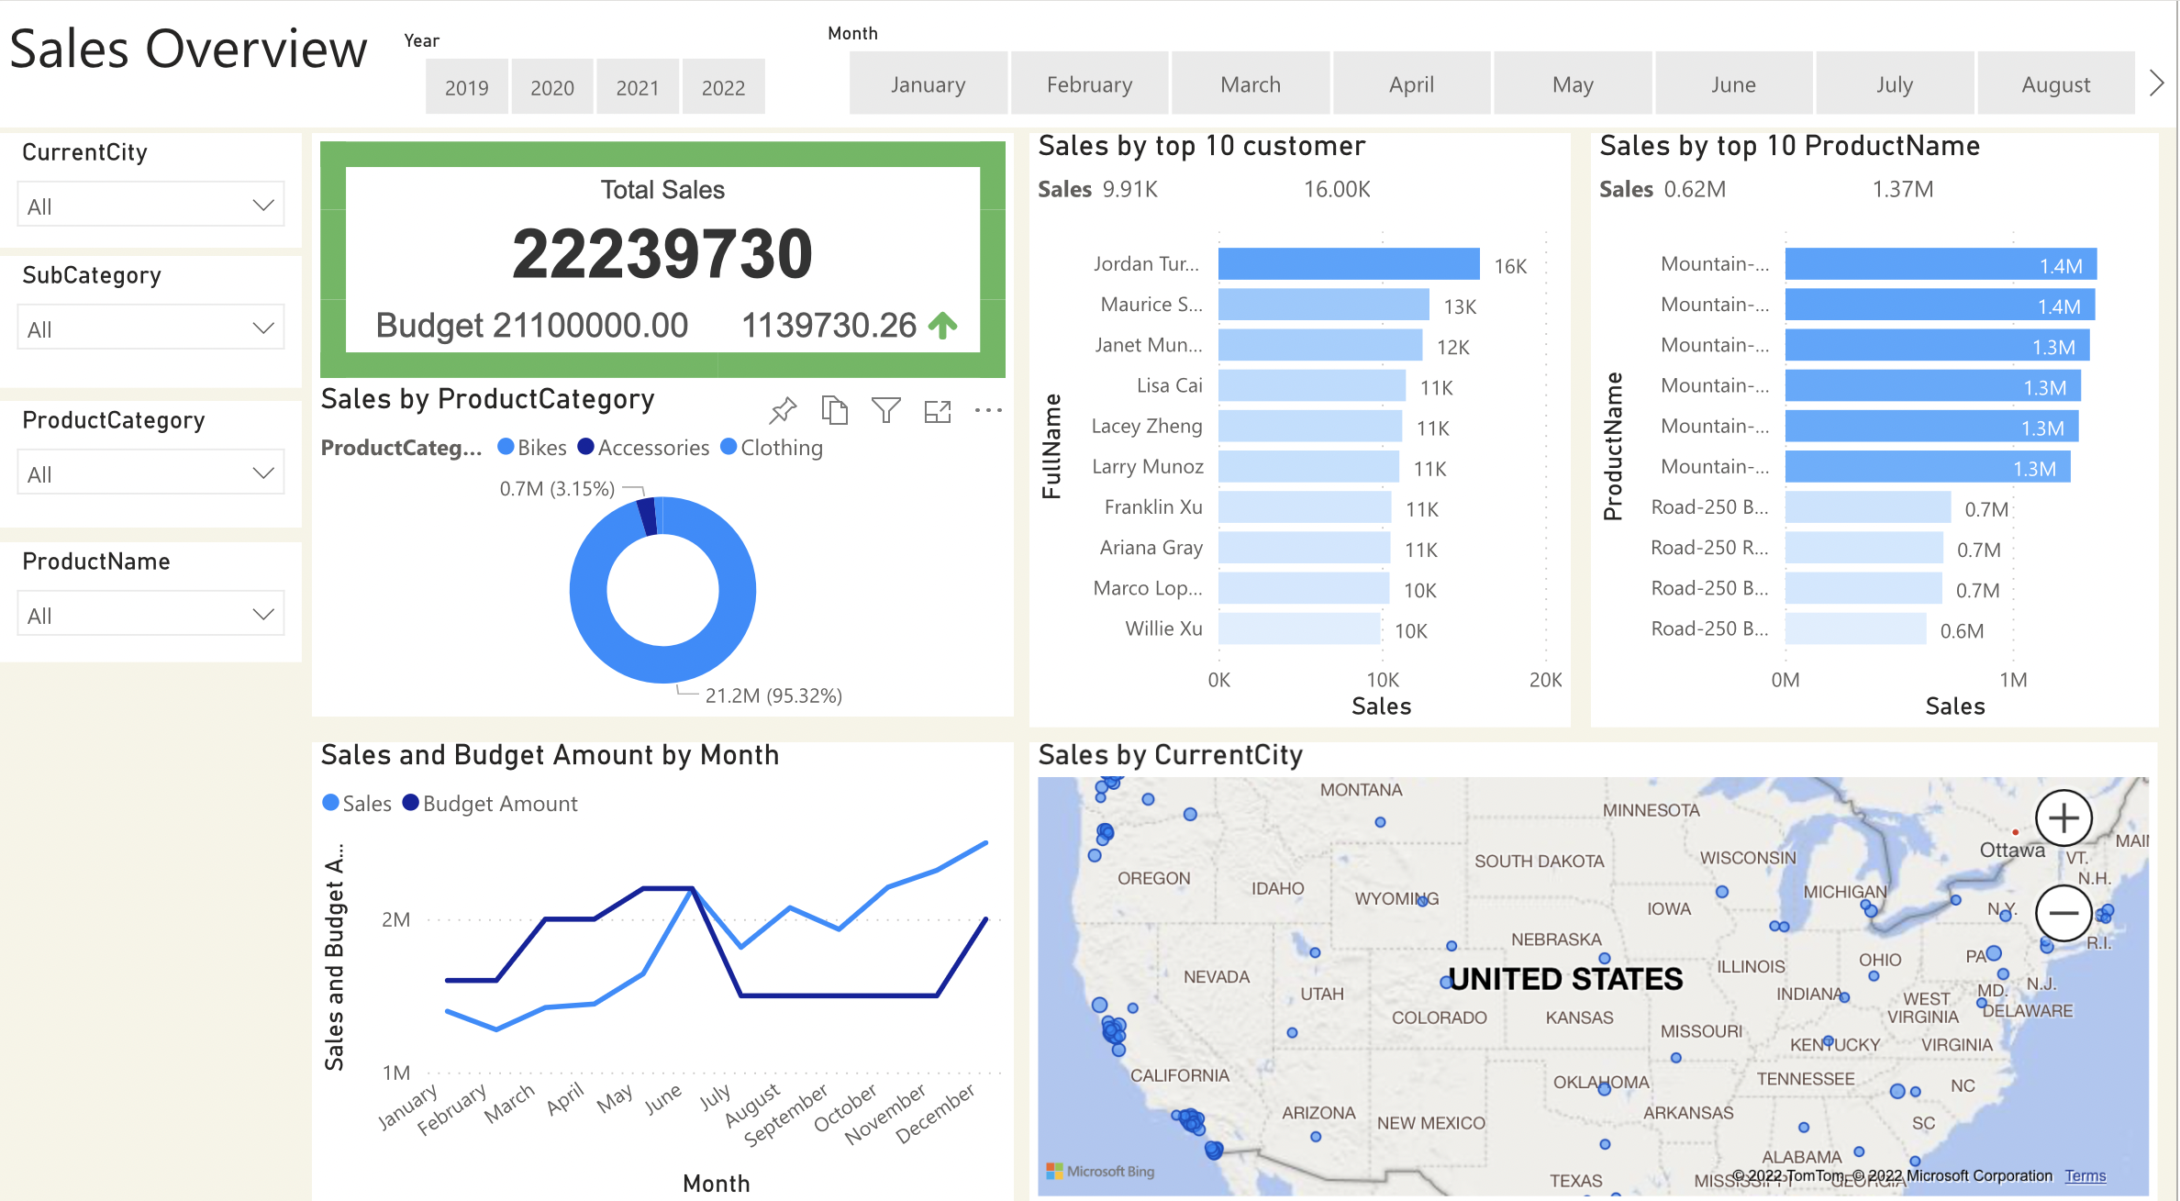This screenshot has width=2180, height=1201.
Task: Copy the ProductCategory visual as image
Action: 834,410
